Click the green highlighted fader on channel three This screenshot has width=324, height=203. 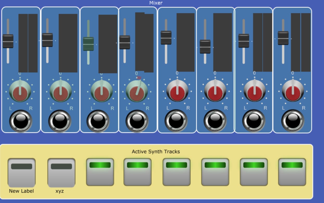(88, 44)
